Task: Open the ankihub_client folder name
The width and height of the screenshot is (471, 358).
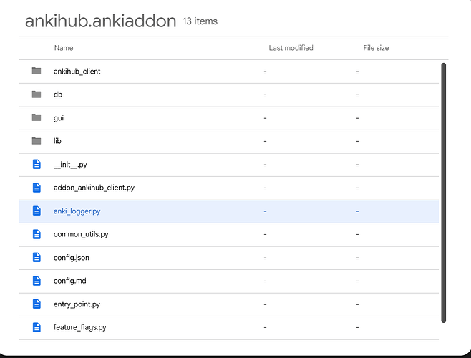Action: point(77,72)
